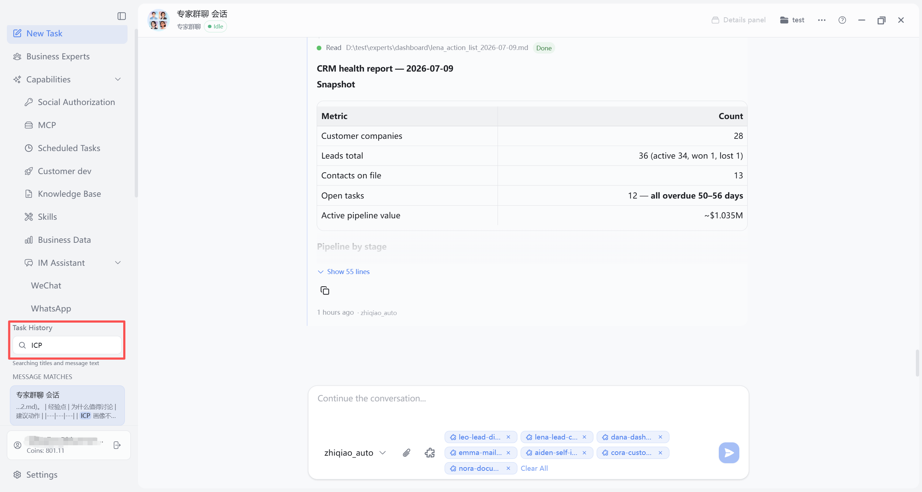Click the lena_action_list file path
Screen dimensions: 922x492
coord(437,48)
